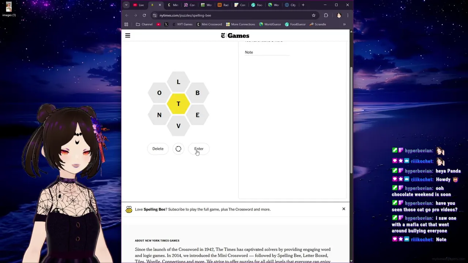Open the Scrandle bookmark
This screenshot has width=468, height=263.
tap(317, 24)
